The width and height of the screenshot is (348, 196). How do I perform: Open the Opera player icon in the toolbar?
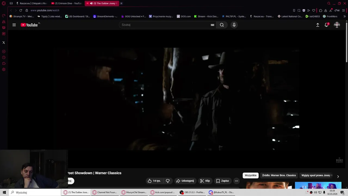click(x=309, y=10)
